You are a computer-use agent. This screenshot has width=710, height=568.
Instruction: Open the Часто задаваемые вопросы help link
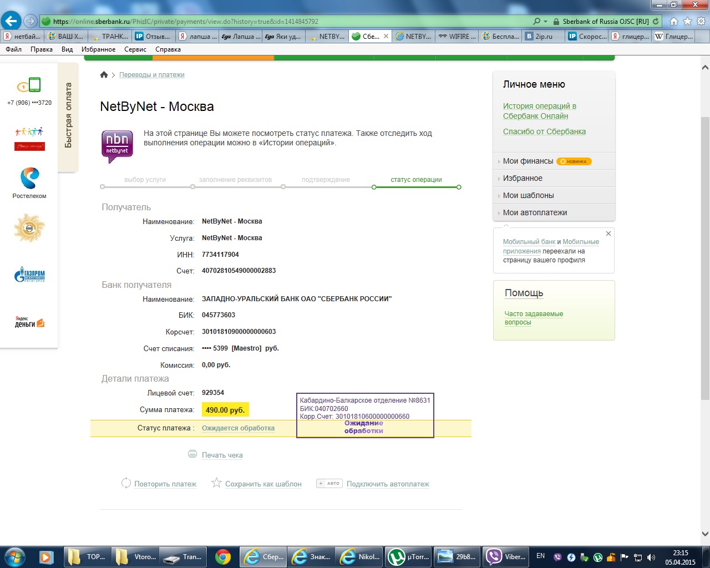(534, 318)
